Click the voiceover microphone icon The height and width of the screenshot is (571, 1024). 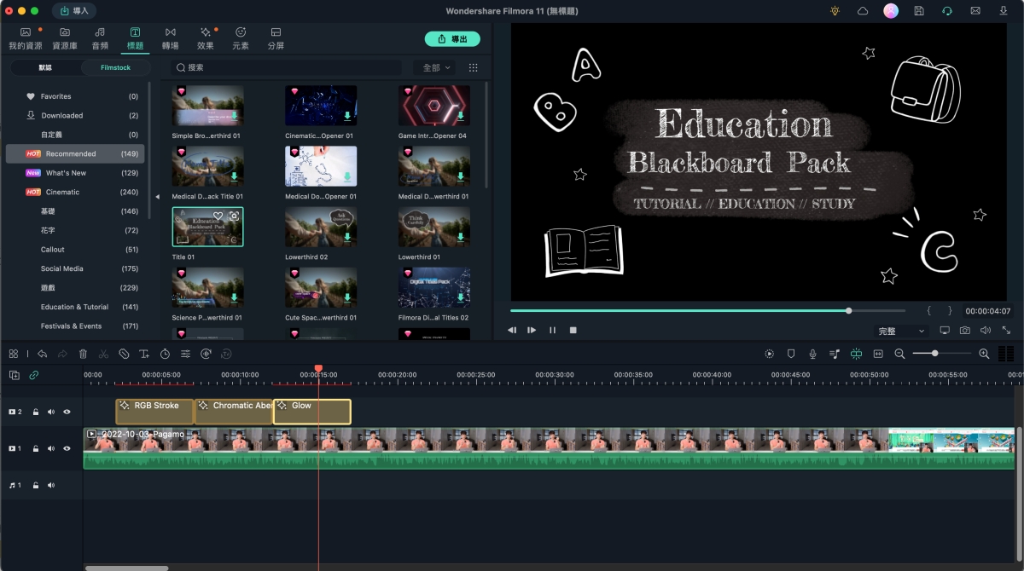pos(812,354)
